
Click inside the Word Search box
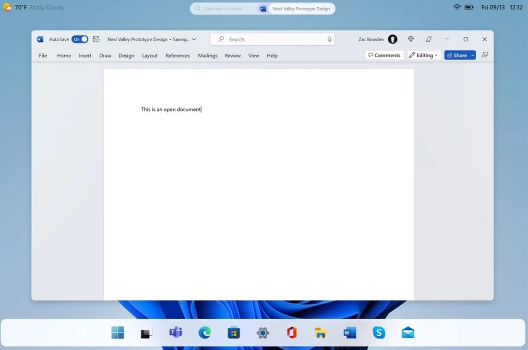coord(269,39)
